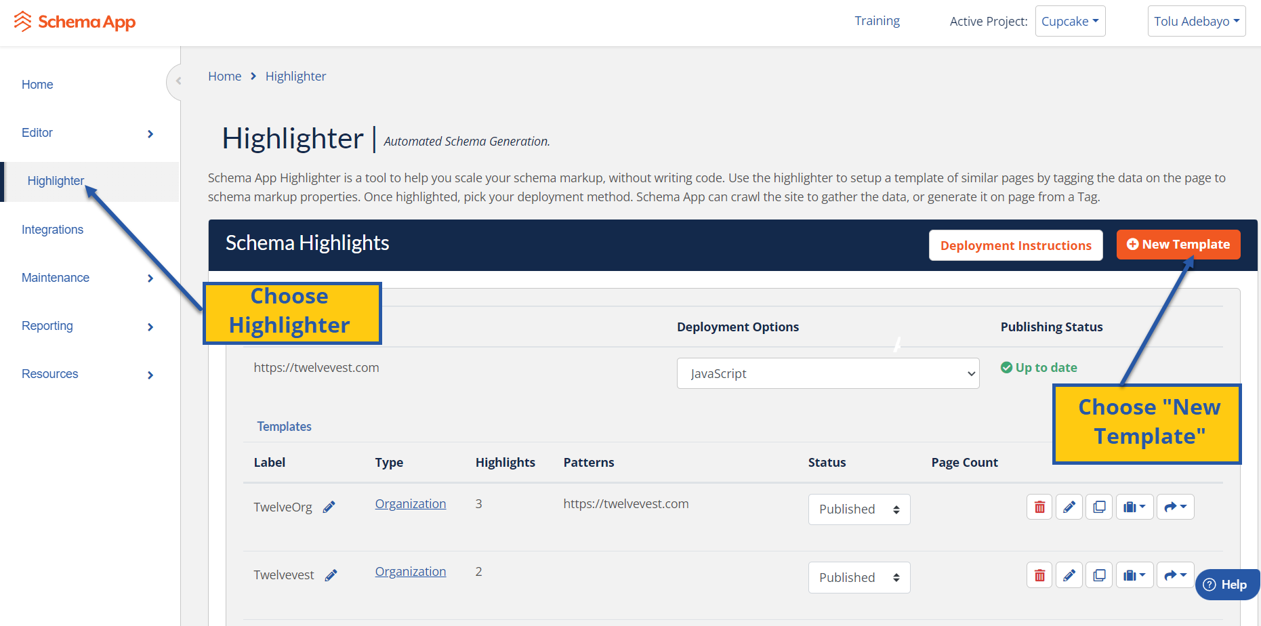Go to Home in the sidebar
Image resolution: width=1261 pixels, height=626 pixels.
point(37,85)
